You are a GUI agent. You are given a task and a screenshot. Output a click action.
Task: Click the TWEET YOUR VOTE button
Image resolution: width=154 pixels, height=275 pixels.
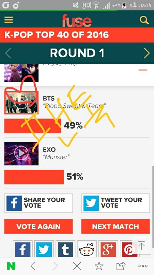point(115,203)
